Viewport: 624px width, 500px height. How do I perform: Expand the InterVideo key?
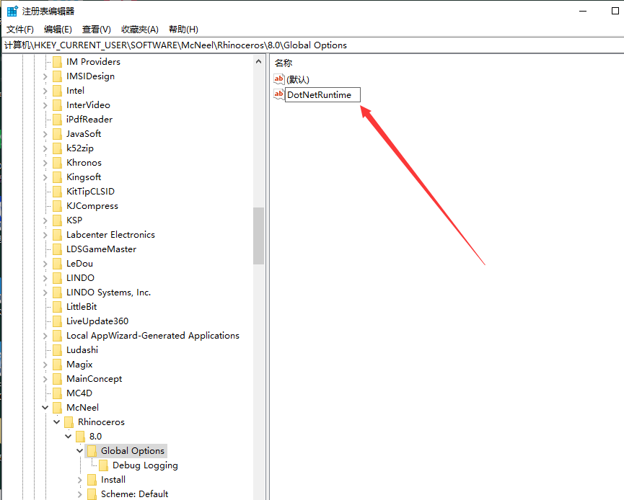coord(45,105)
